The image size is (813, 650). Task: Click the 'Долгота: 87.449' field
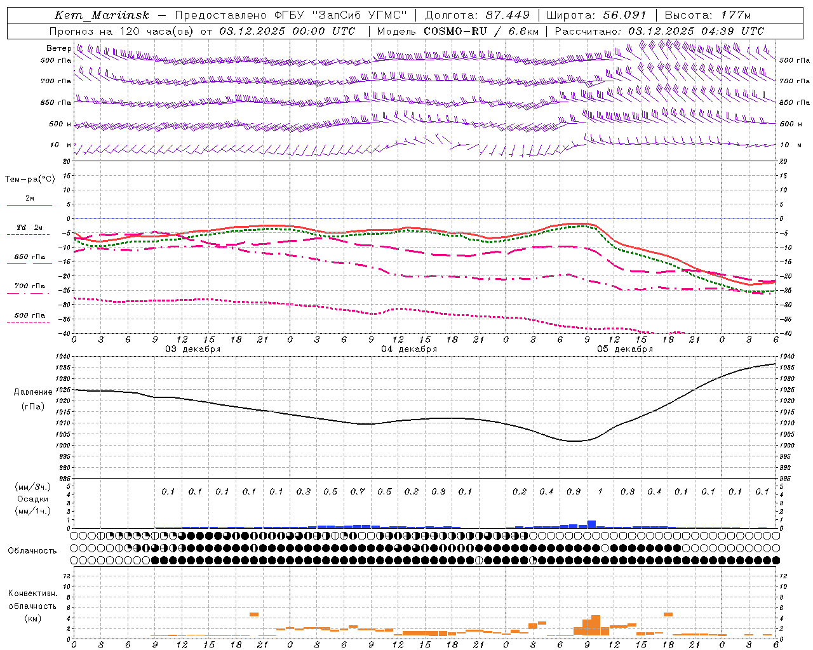[476, 15]
